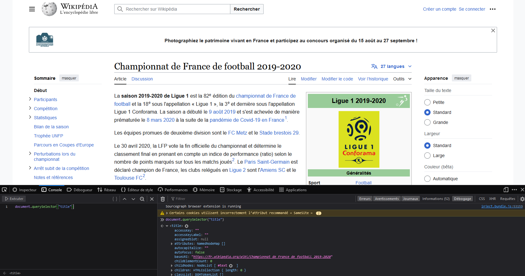Close the multi-line console editor
525x276 pixels.
point(152,199)
